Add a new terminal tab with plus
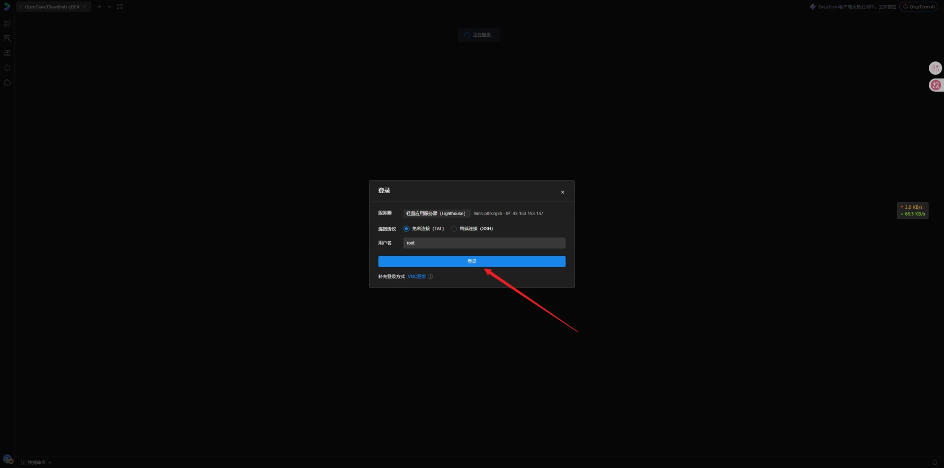Viewport: 944px width, 468px height. pos(99,7)
